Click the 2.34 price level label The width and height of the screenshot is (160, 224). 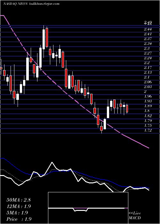(x=148, y=44)
